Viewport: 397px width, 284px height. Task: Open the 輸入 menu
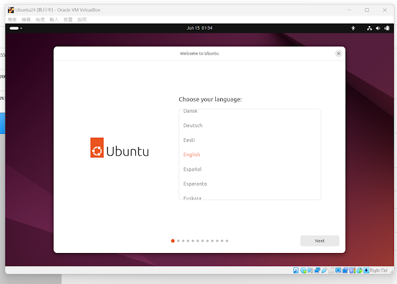54,19
